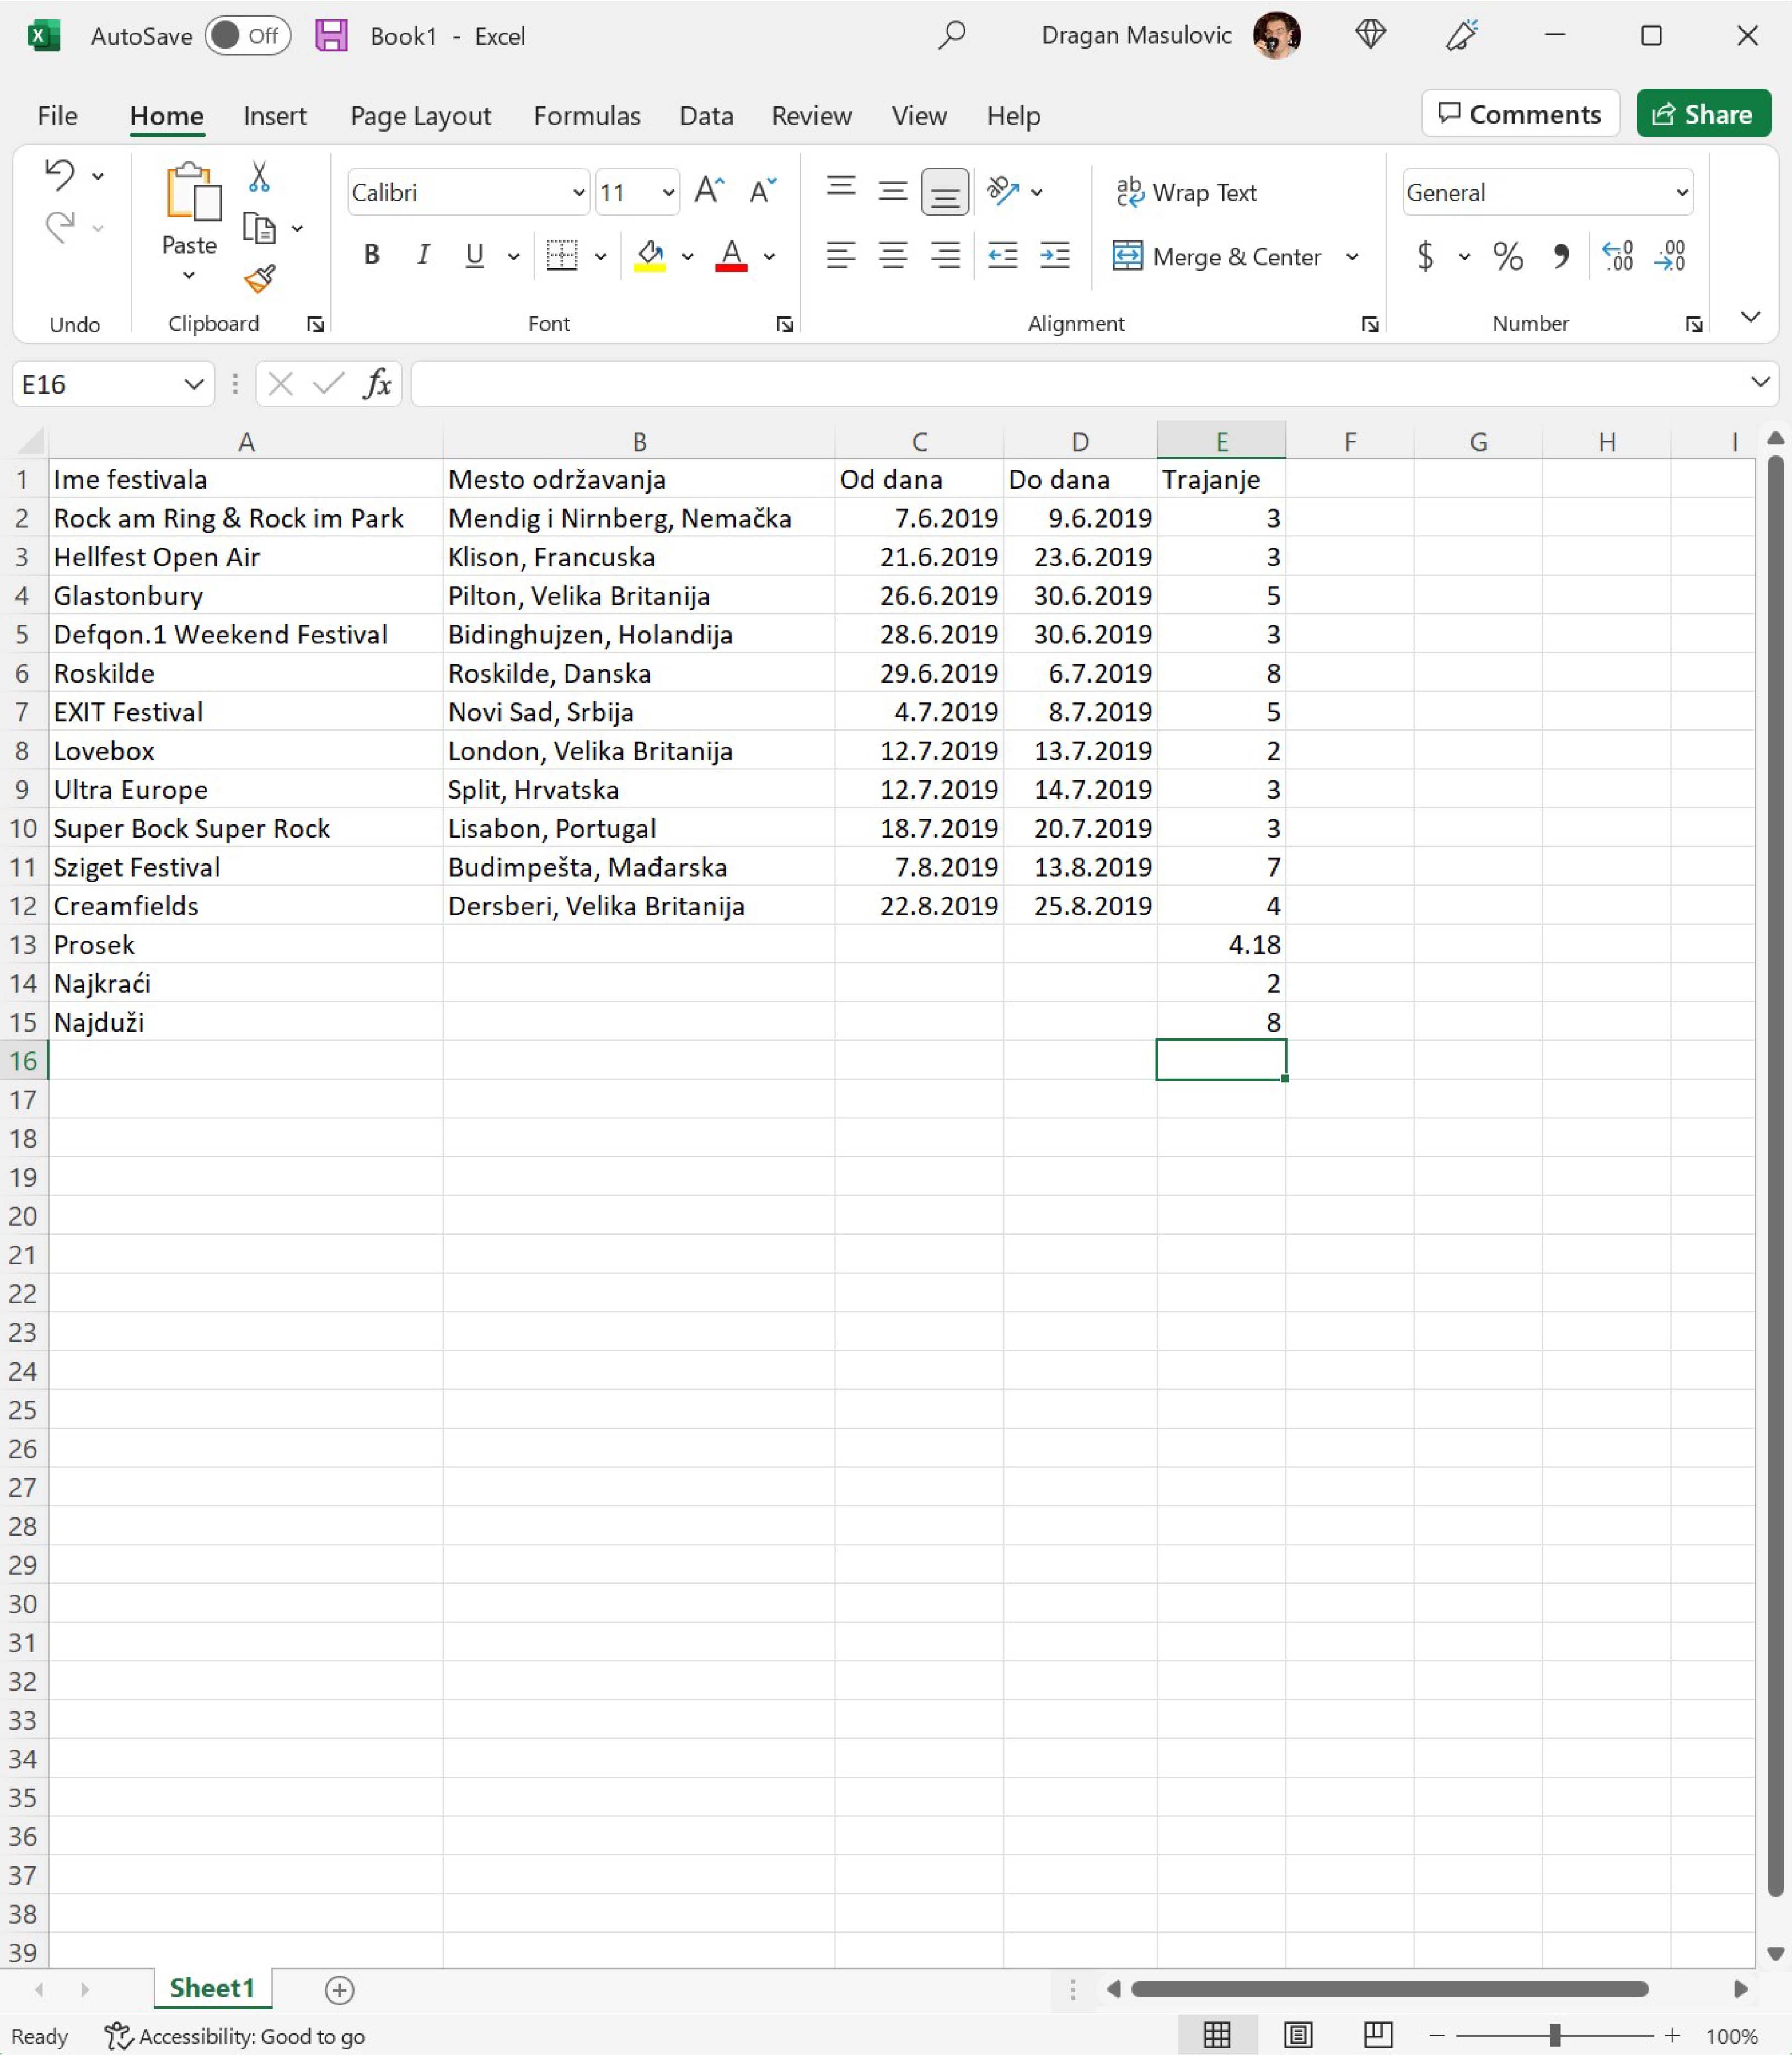Open the Formulas ribbon tab
Image resolution: width=1792 pixels, height=2055 pixels.
pyautogui.click(x=586, y=116)
